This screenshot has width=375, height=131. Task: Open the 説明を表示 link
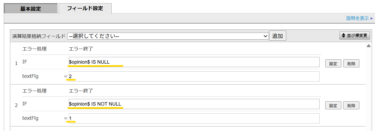click(x=358, y=18)
